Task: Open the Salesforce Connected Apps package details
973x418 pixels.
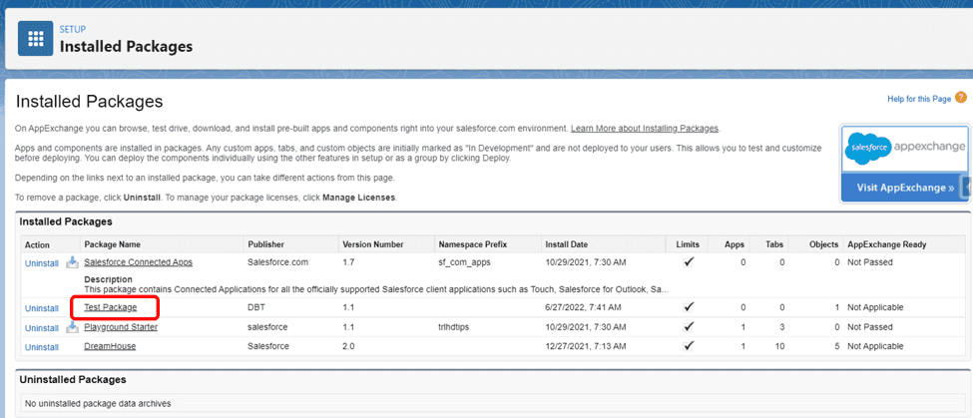Action: click(x=139, y=262)
